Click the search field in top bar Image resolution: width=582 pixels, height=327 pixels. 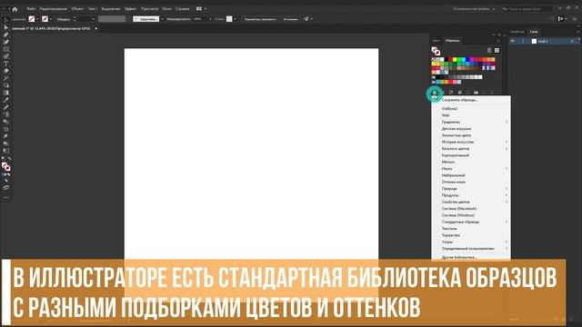point(527,9)
